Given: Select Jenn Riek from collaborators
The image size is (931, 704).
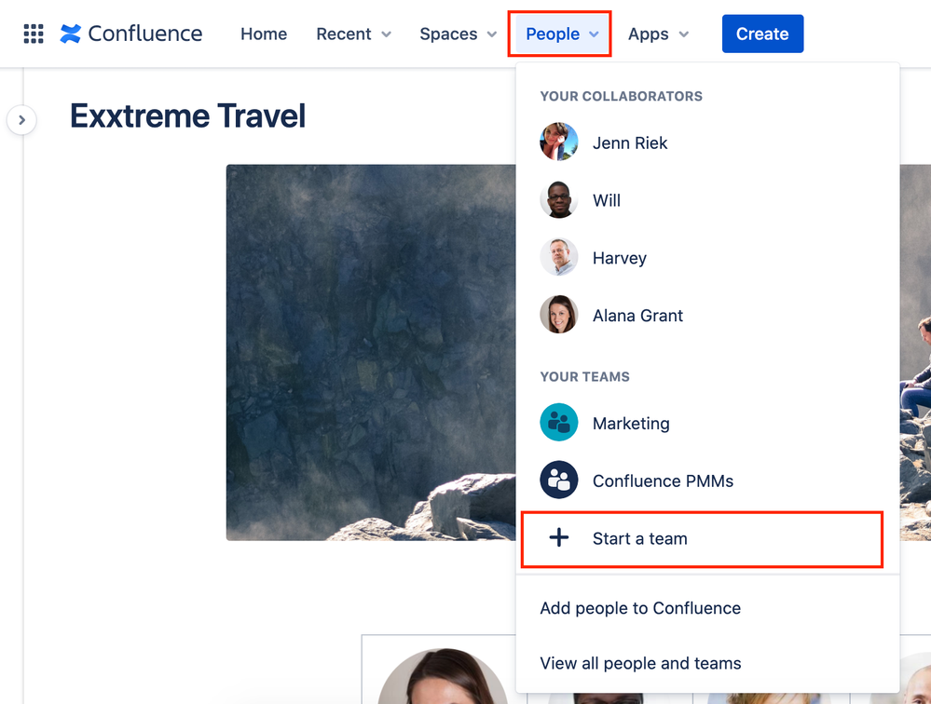Looking at the screenshot, I should tap(707, 142).
